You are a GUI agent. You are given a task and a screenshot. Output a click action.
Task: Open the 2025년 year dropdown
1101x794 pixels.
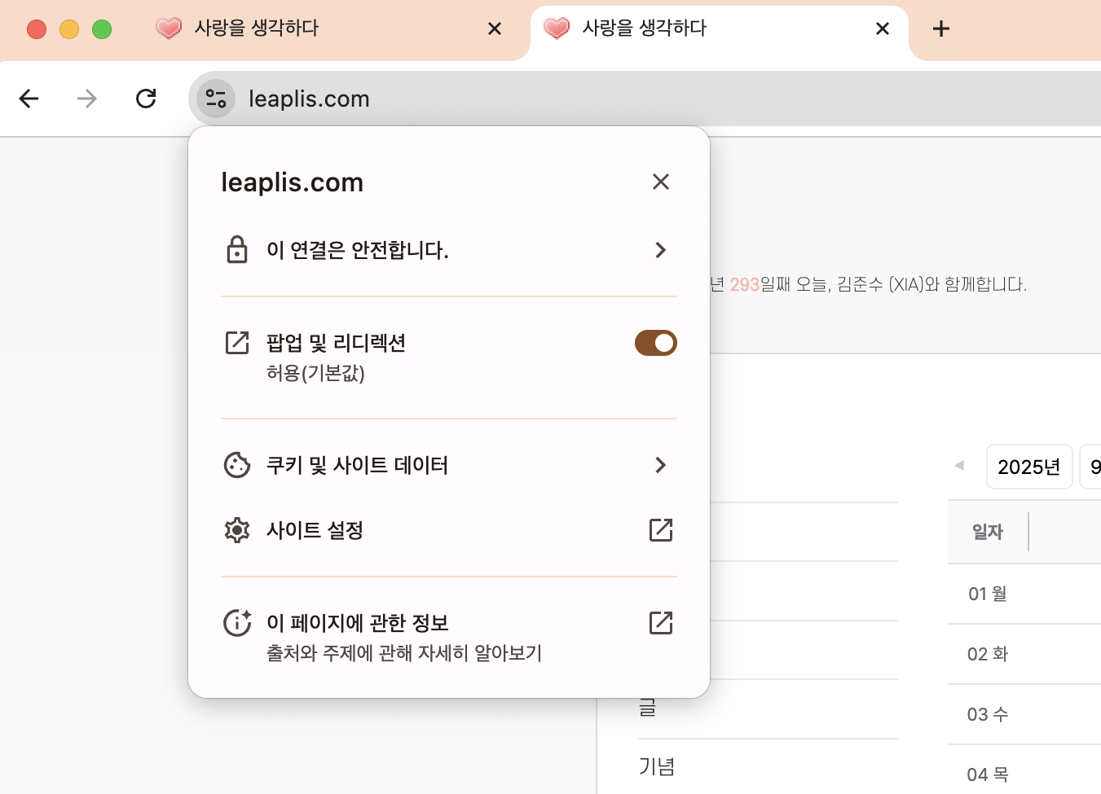coord(1028,467)
